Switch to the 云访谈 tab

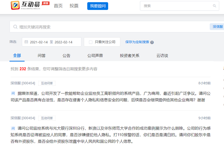tap(162, 56)
